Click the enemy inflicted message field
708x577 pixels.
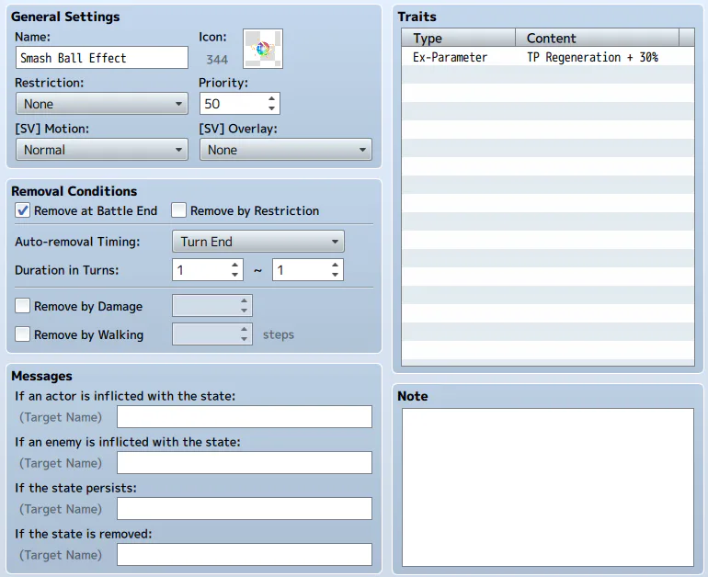(245, 462)
